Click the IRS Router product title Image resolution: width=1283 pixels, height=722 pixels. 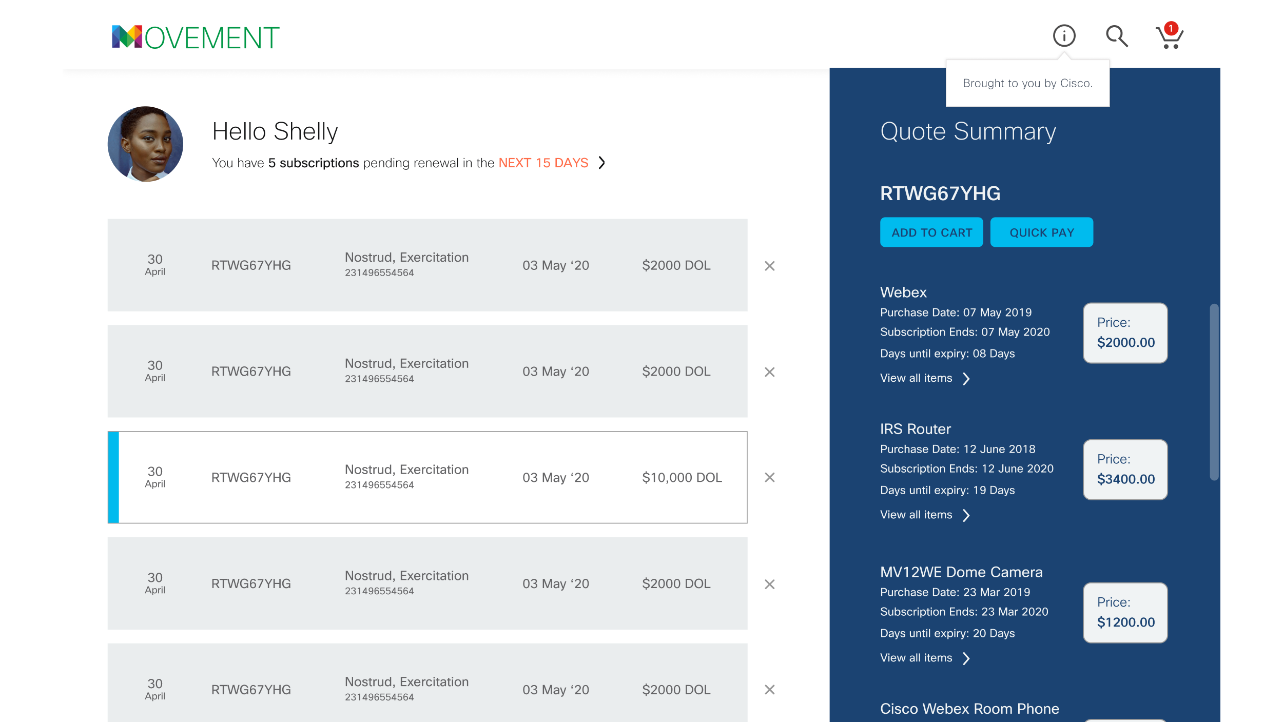point(915,429)
